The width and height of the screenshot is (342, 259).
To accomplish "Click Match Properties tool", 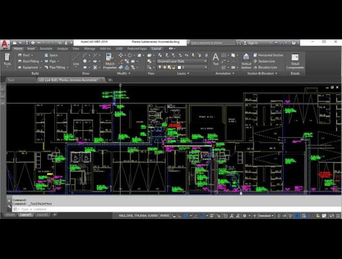I will (110, 61).
